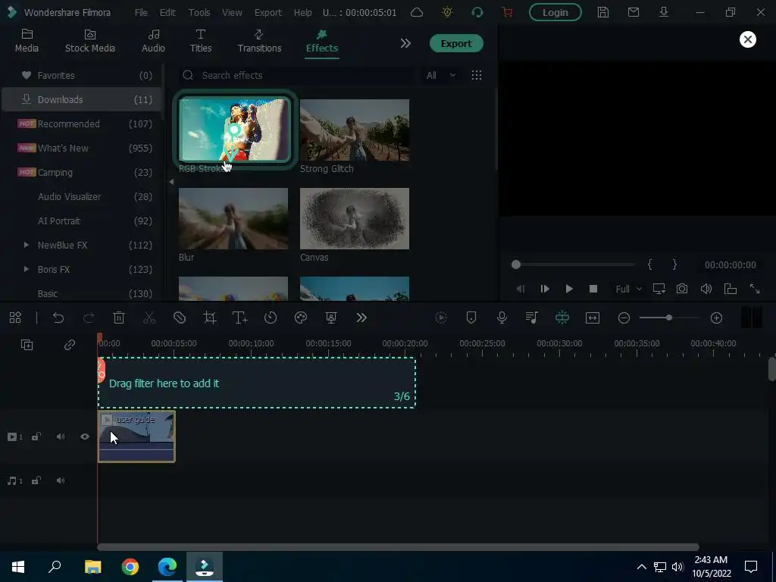
Task: Take a snapshot with camera icon
Action: pos(682,289)
